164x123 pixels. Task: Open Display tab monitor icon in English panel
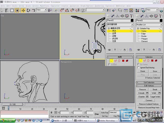click(x=156, y=16)
